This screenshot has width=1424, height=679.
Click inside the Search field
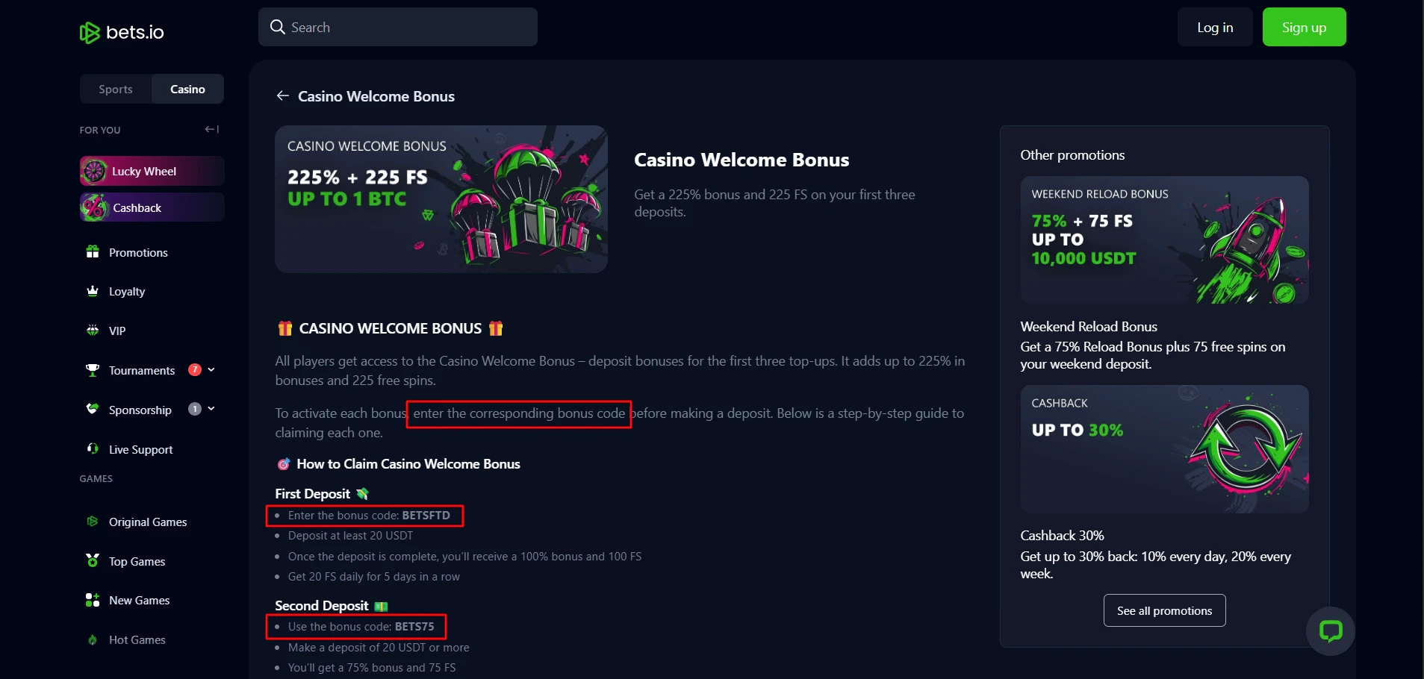point(398,26)
